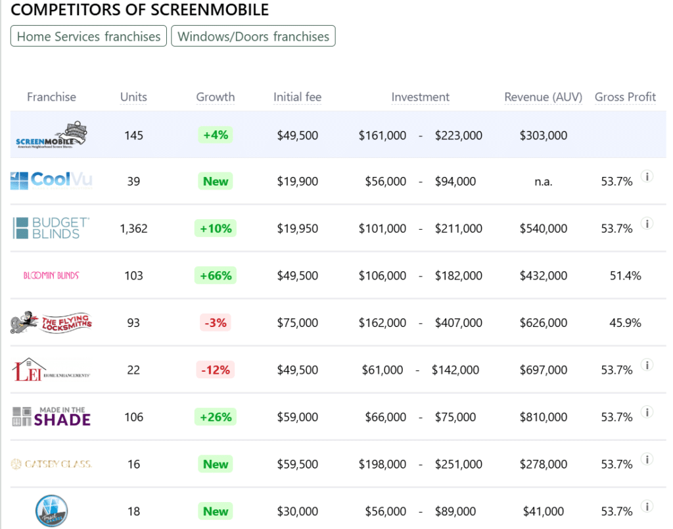
Task: Open the Budget Blinds logo
Action: (51, 228)
